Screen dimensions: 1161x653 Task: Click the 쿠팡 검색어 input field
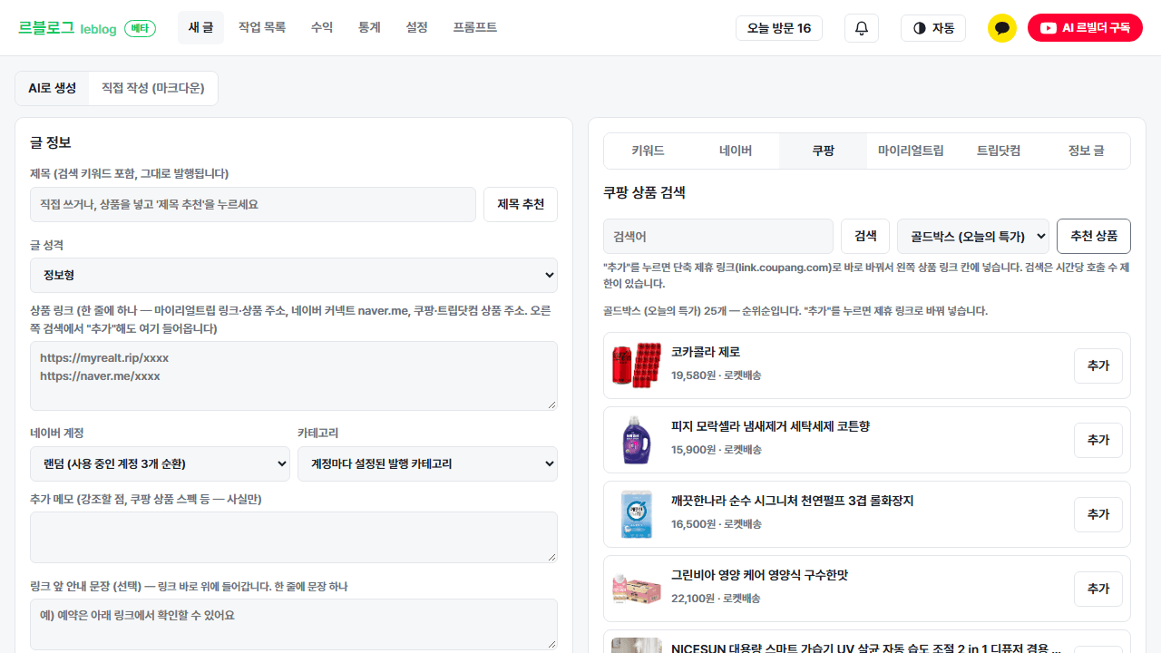click(718, 236)
